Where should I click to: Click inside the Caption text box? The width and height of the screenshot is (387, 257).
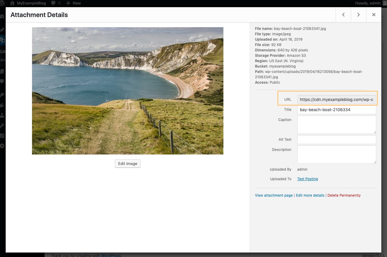click(x=336, y=124)
